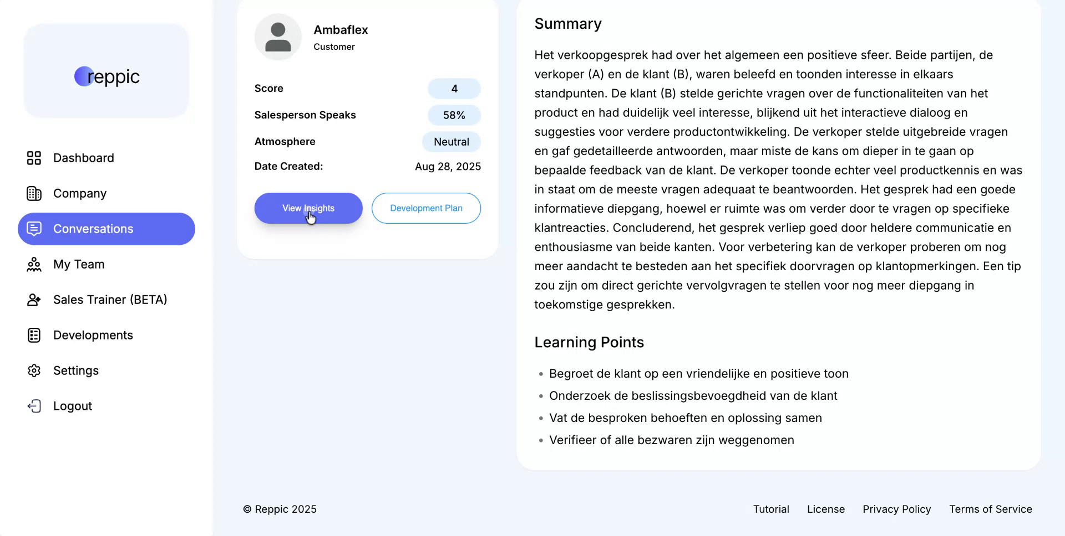Click the Developments list icon
The width and height of the screenshot is (1065, 536).
pos(34,336)
